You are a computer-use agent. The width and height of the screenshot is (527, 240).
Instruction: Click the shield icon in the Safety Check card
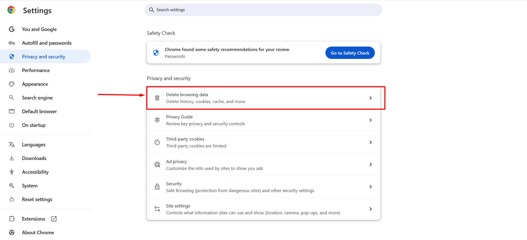(156, 53)
